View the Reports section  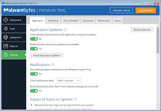14,46
